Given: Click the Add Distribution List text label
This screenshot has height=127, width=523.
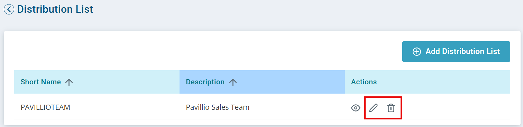Looking at the screenshot, I should tap(463, 52).
